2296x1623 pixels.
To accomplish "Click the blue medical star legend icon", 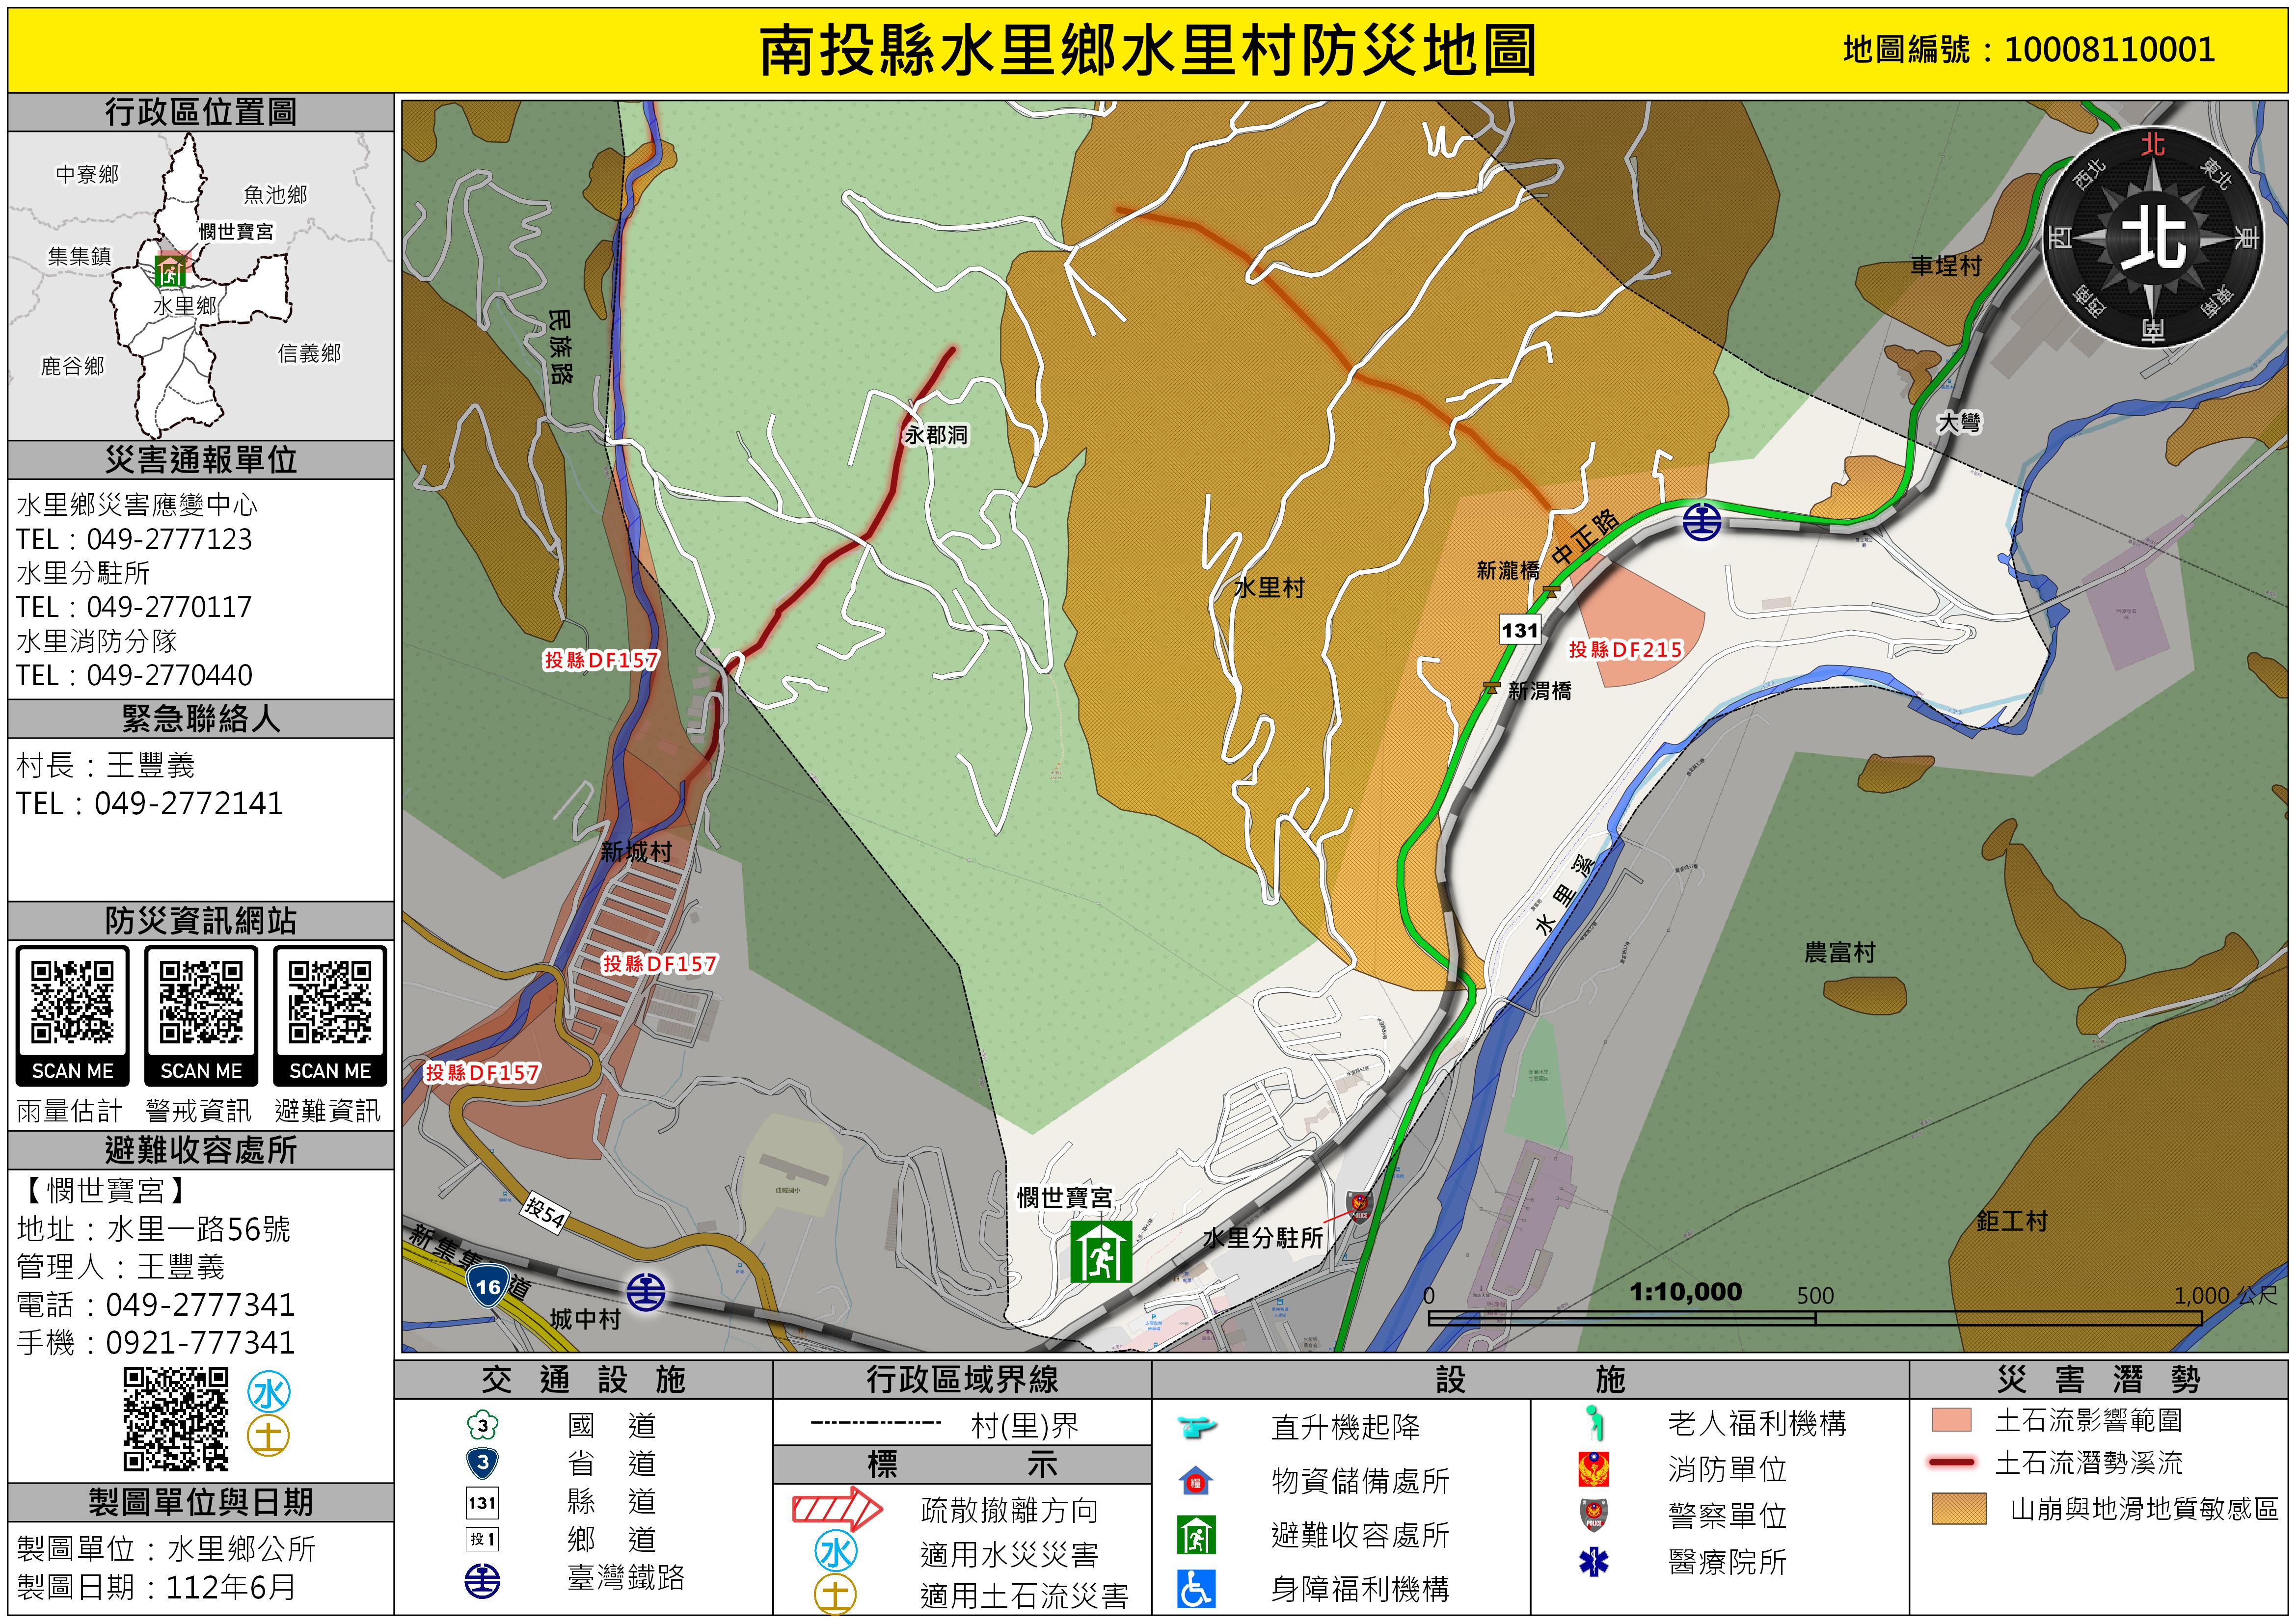I will (x=1593, y=1561).
